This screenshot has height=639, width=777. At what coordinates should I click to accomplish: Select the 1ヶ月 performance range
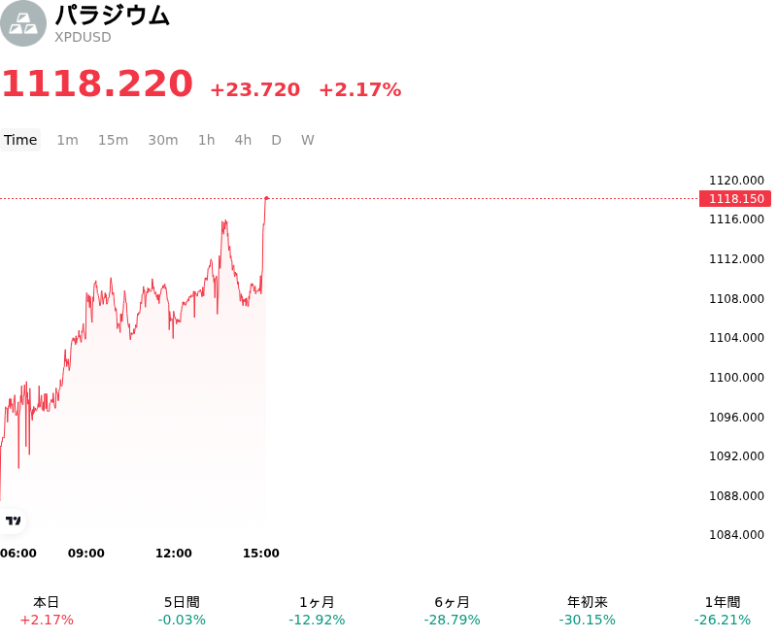click(317, 611)
